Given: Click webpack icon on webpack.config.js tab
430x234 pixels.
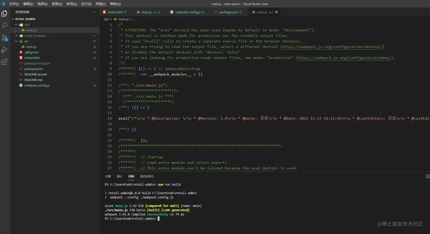Looking at the screenshot, I should pos(172,12).
